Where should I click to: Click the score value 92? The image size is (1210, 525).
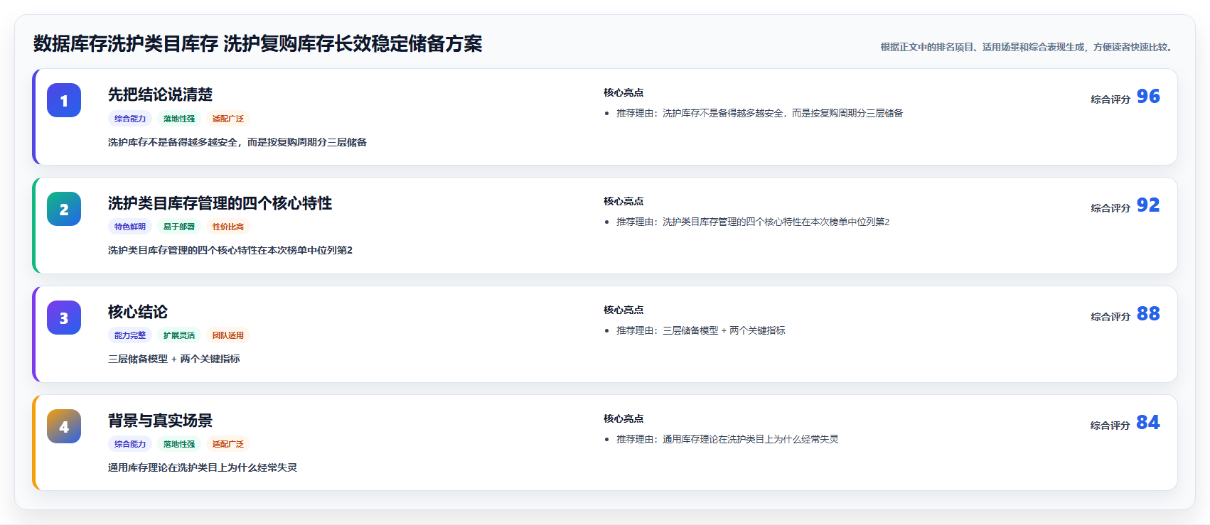(x=1148, y=205)
